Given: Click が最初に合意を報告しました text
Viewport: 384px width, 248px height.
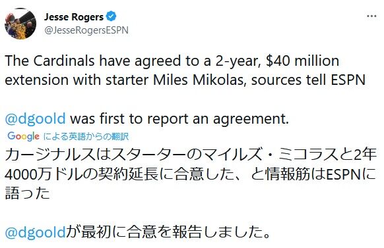Looking at the screenshot, I should [168, 232].
